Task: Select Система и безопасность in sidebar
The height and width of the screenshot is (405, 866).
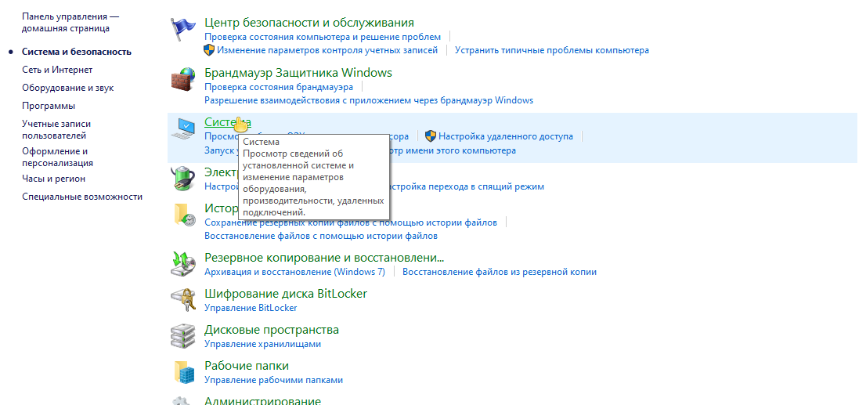Action: [x=77, y=52]
